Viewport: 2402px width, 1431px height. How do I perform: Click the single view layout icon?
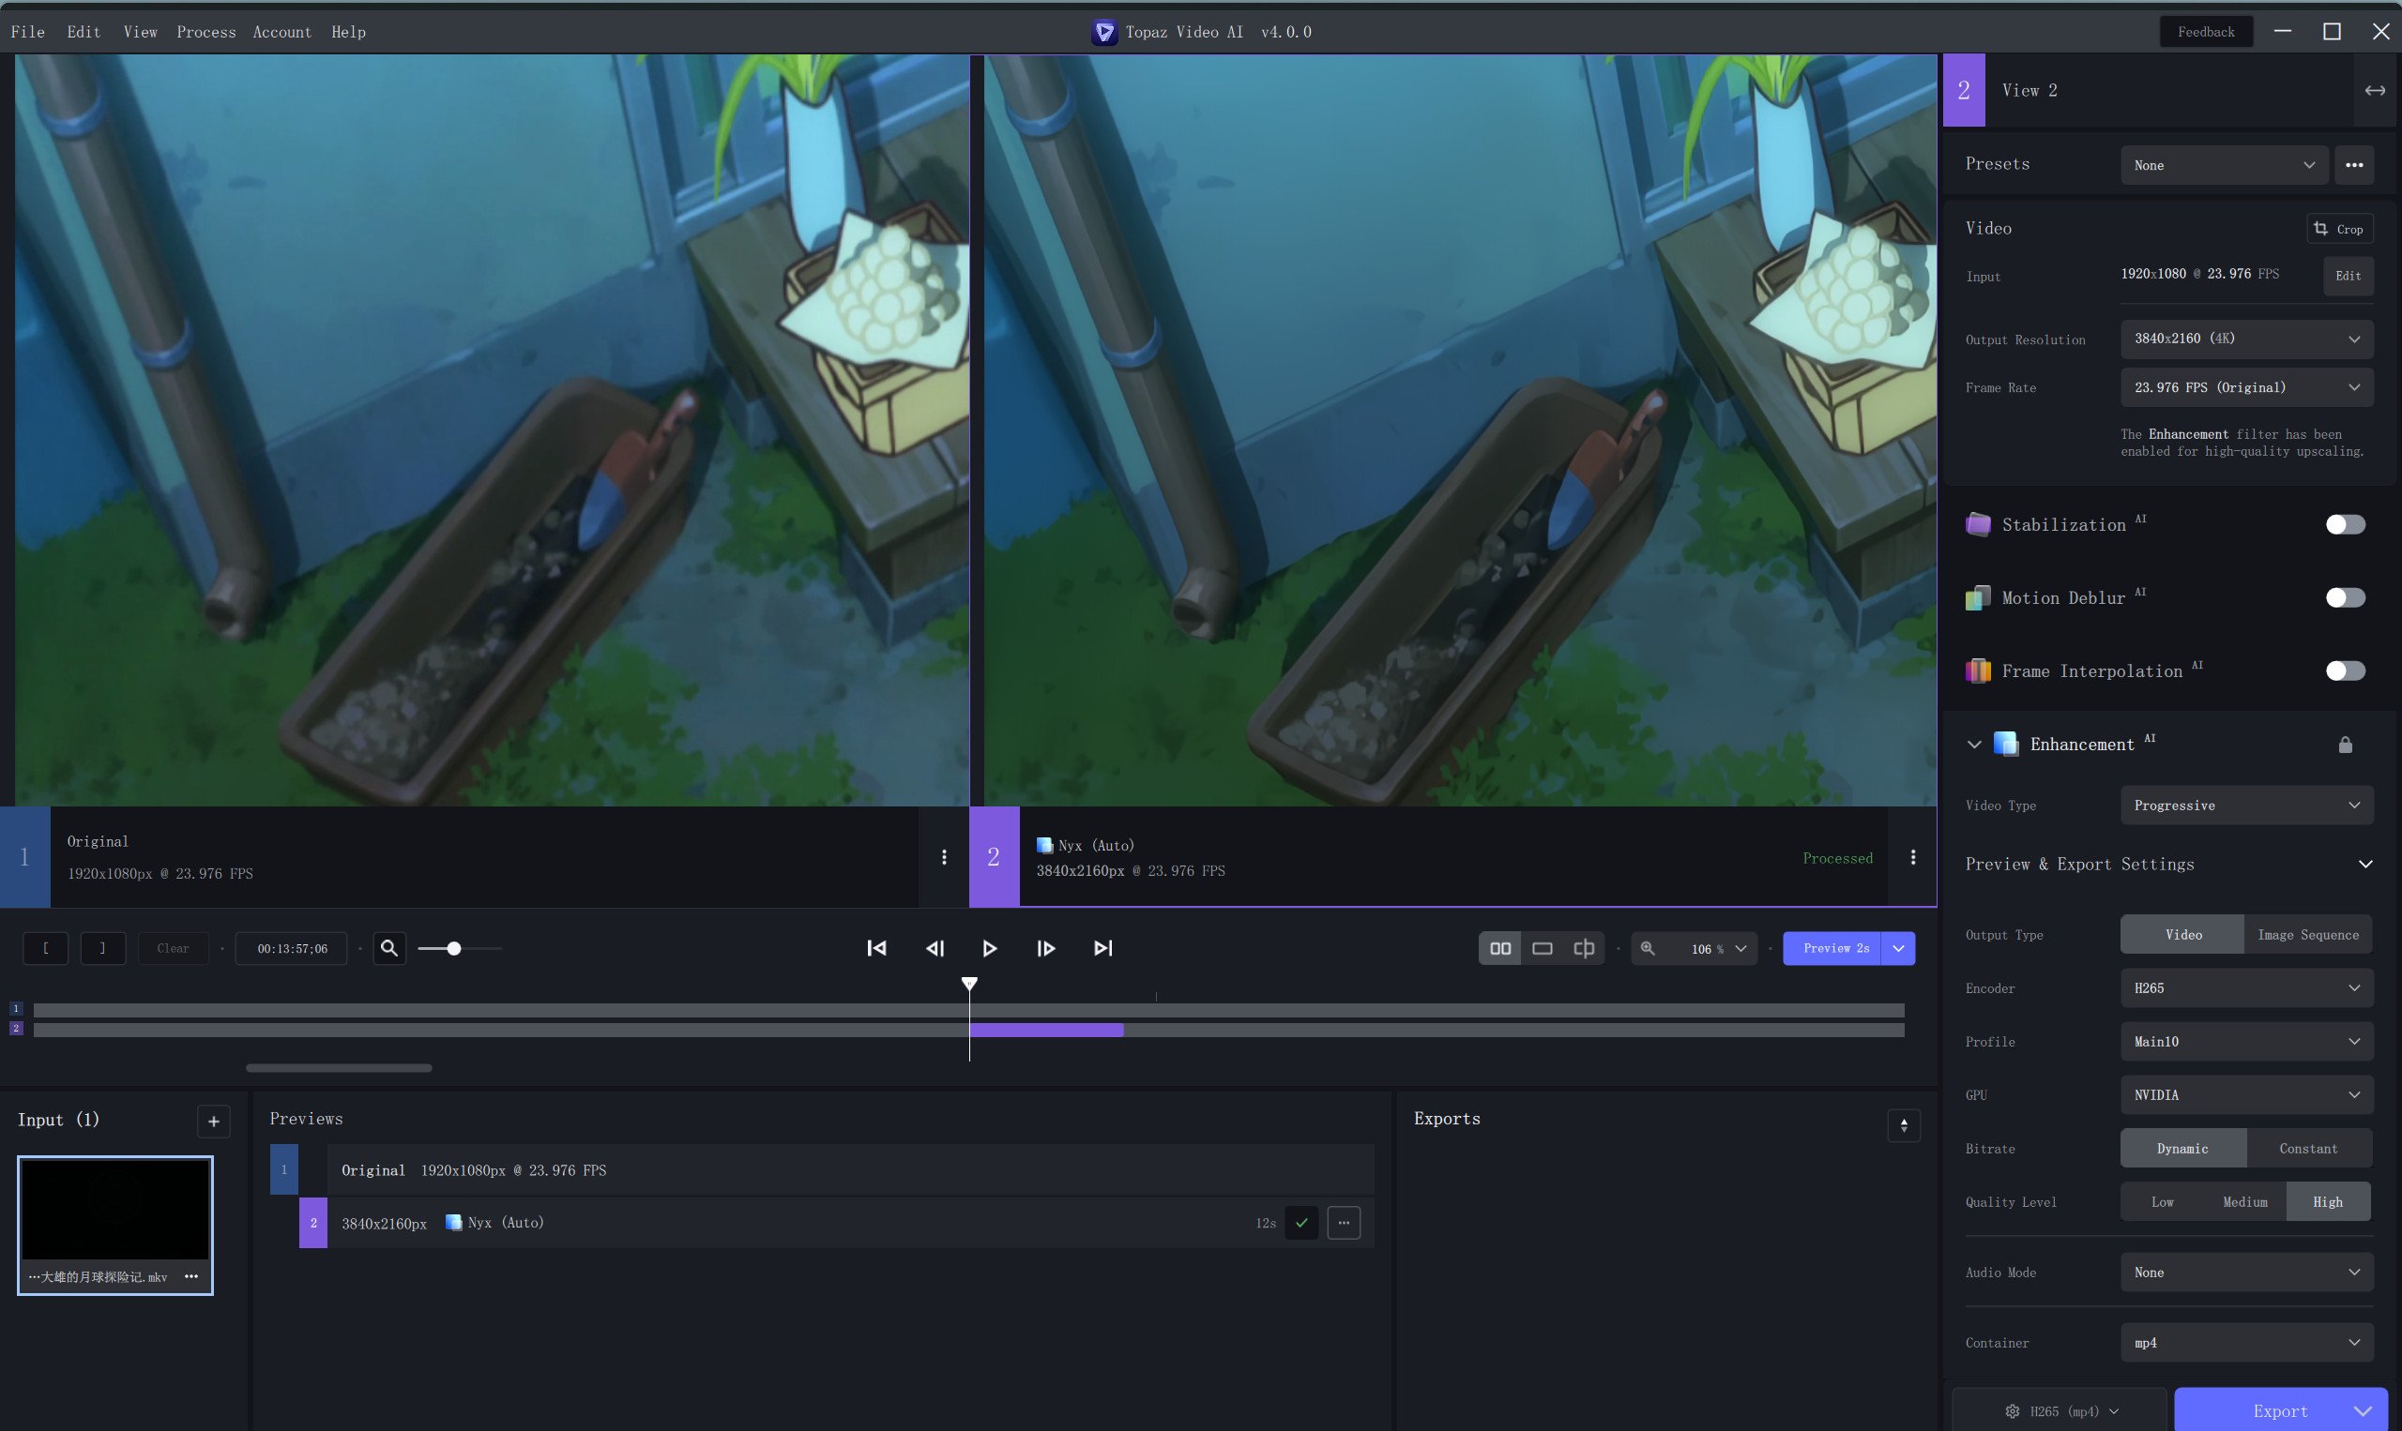[1542, 949]
